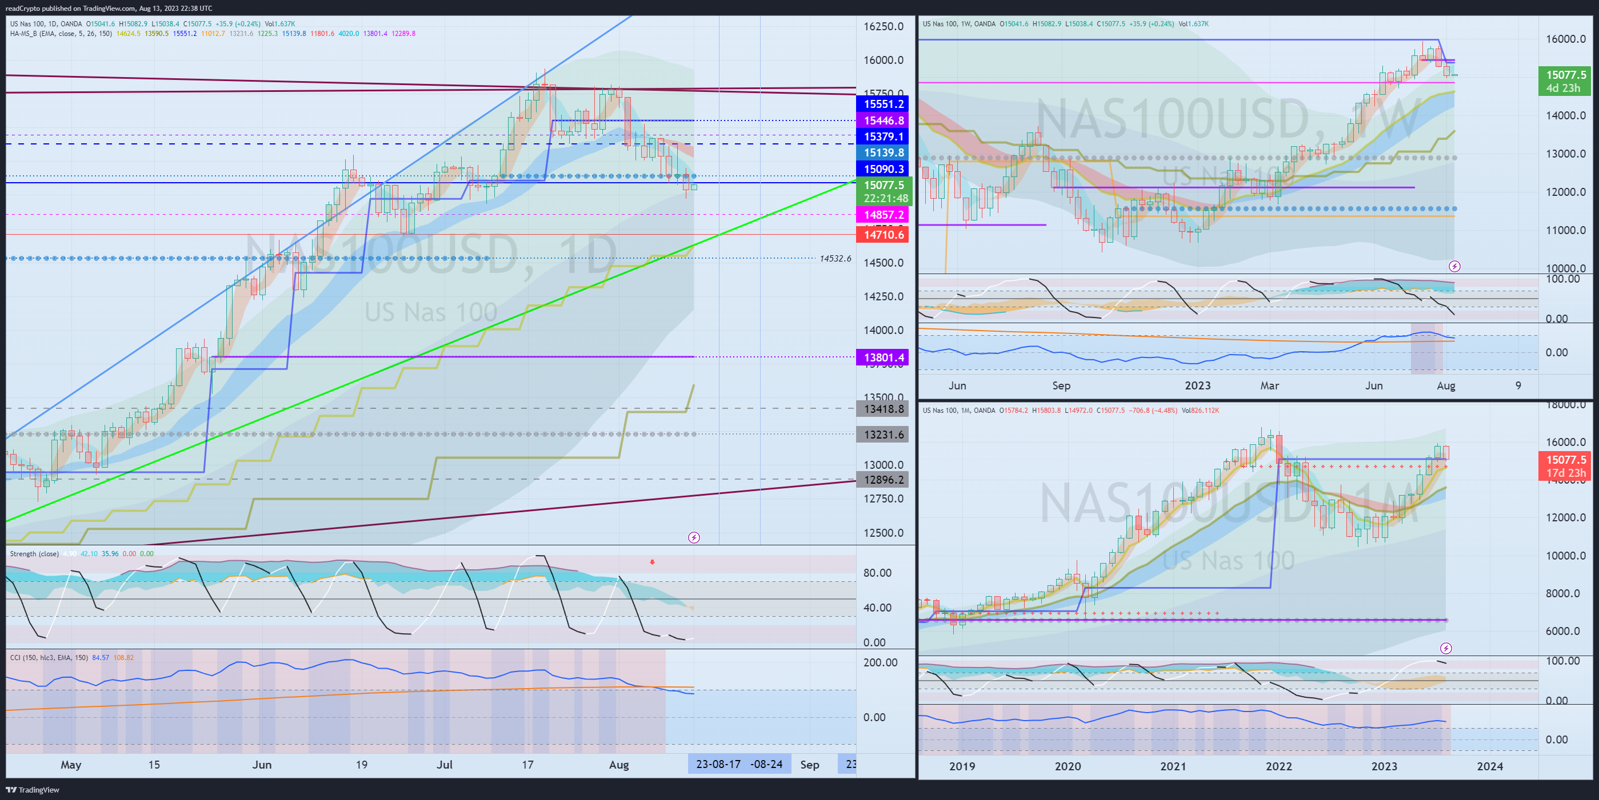
Task: Click the 23-08-17 date marker
Action: 718,764
